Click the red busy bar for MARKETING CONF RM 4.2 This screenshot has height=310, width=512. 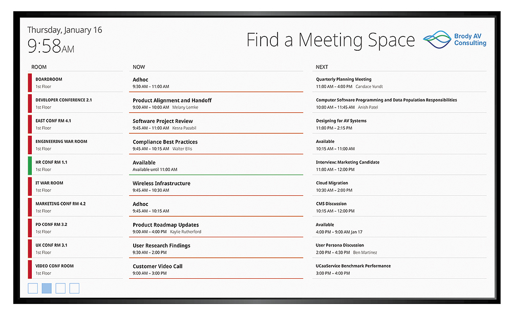click(30, 206)
